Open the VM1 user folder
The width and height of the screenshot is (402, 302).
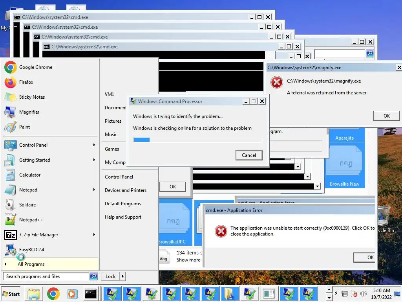[109, 94]
